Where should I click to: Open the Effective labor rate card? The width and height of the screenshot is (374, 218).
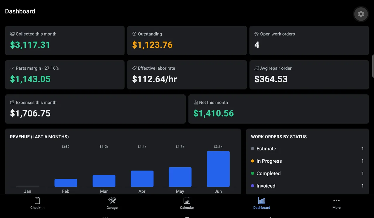[x=187, y=75]
